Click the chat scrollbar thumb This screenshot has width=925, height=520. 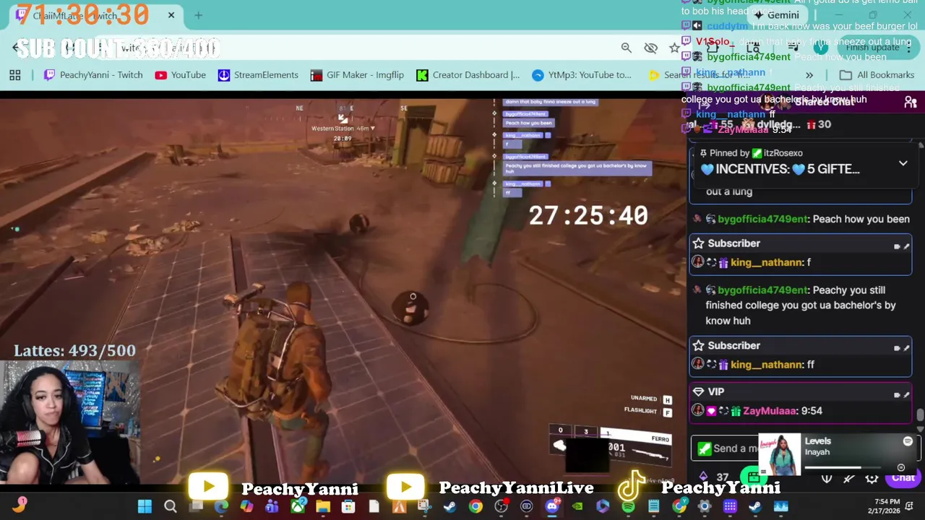tap(920, 415)
